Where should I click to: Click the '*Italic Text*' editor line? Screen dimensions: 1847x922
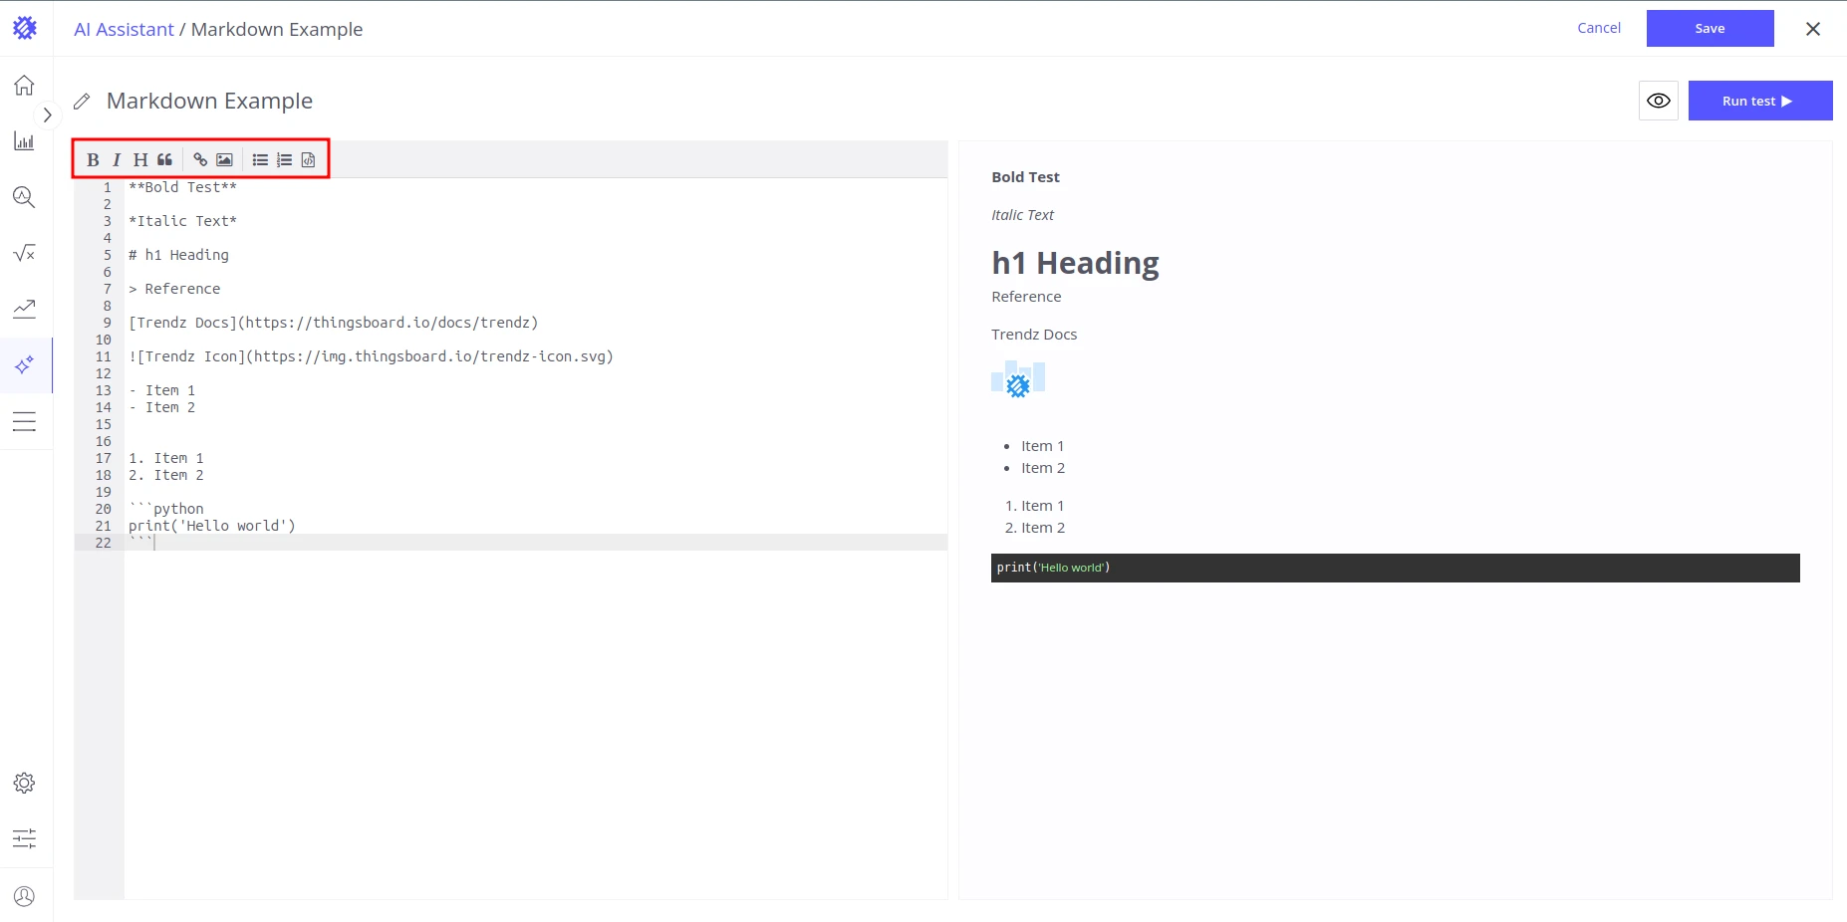tap(183, 221)
